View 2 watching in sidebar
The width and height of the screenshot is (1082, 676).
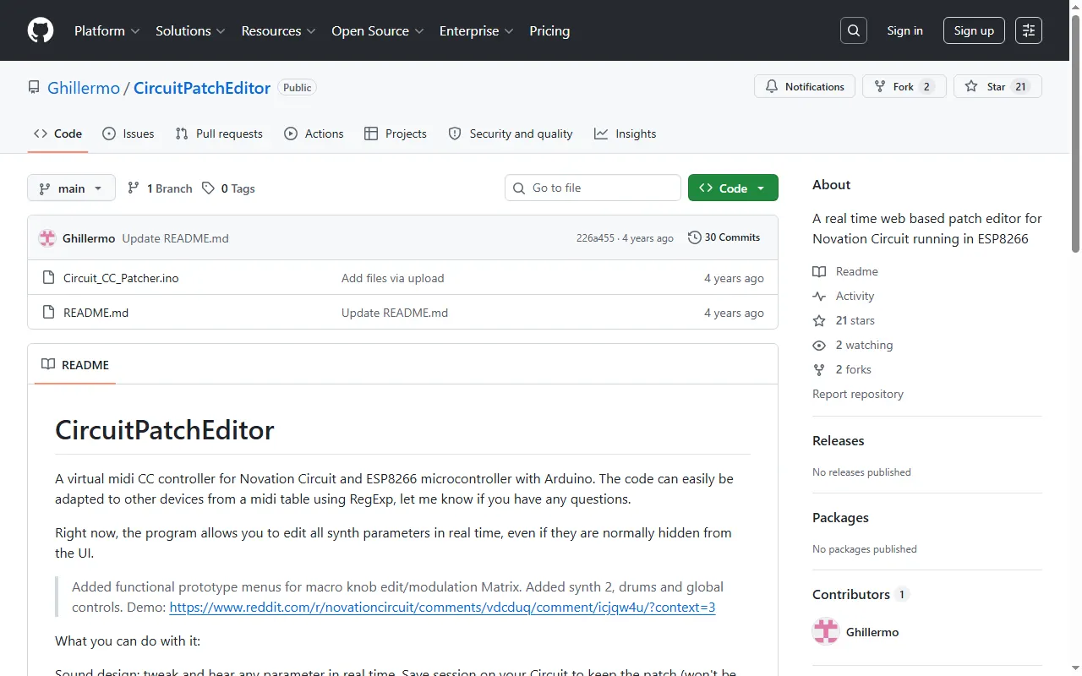[x=853, y=345]
